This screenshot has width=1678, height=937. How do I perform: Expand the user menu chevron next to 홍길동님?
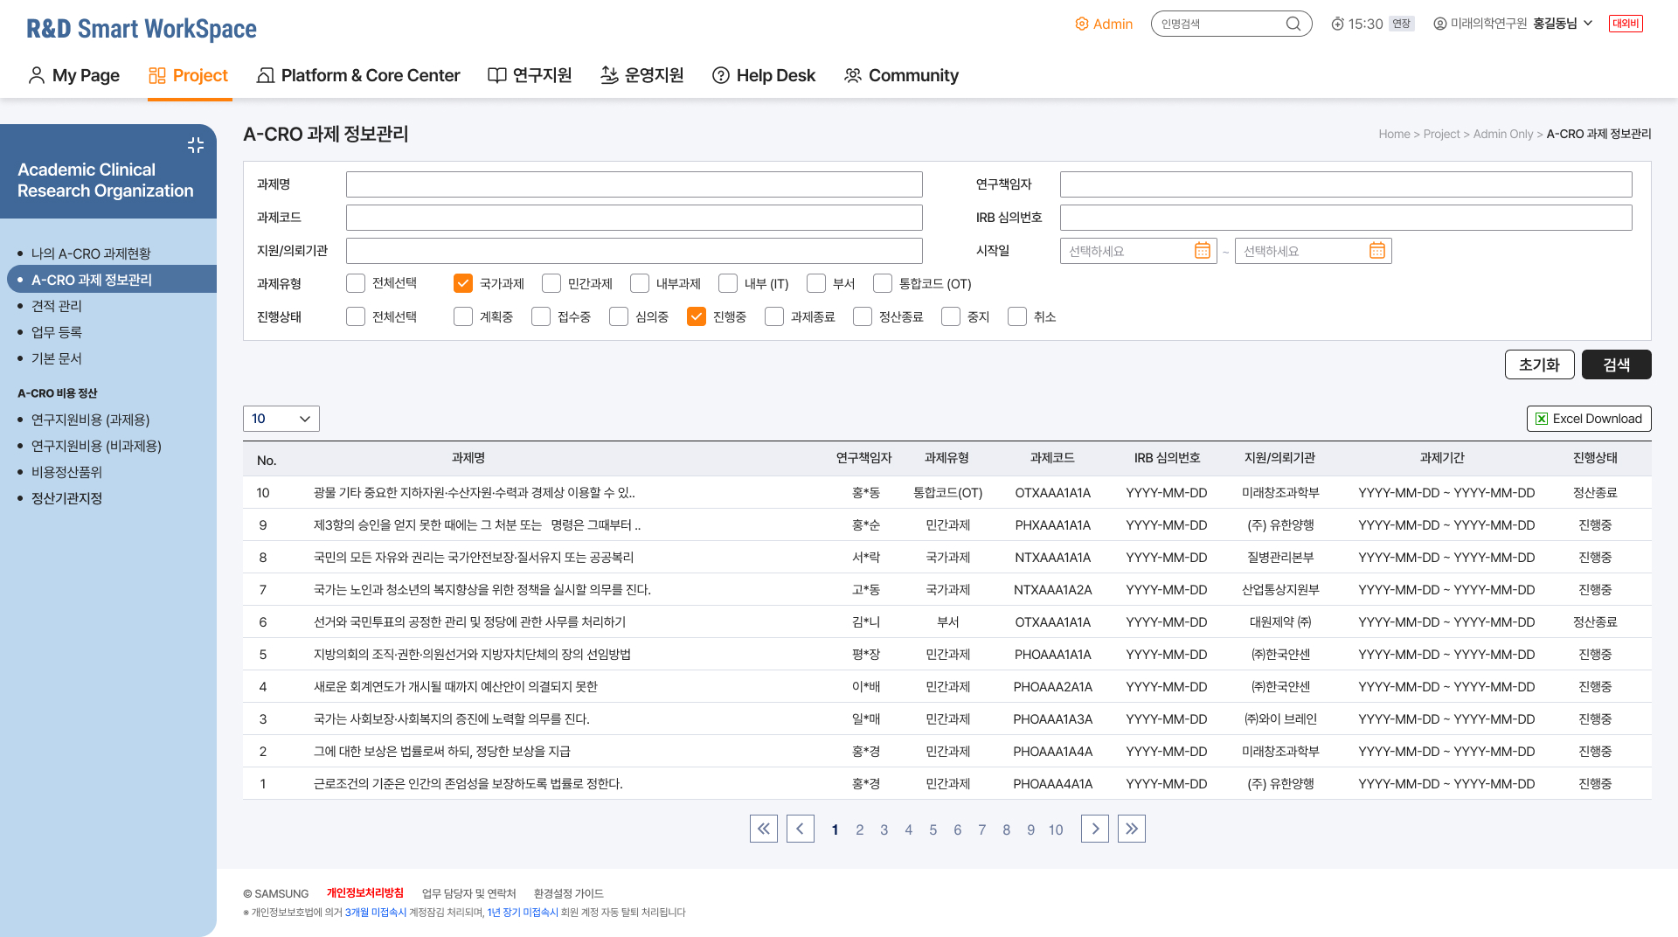click(x=1588, y=24)
